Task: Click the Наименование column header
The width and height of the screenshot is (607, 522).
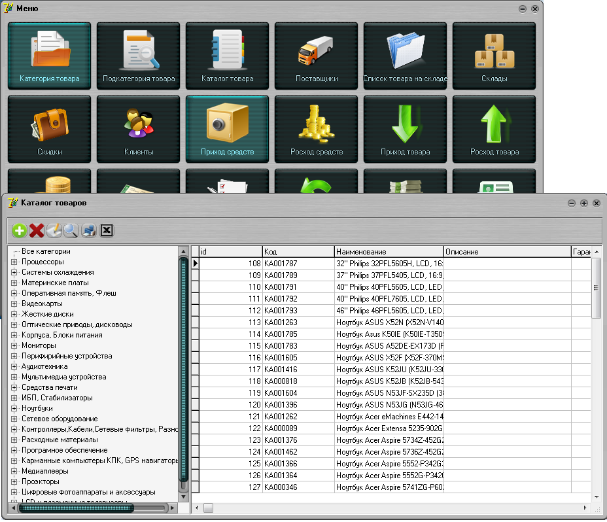Action: tap(388, 252)
